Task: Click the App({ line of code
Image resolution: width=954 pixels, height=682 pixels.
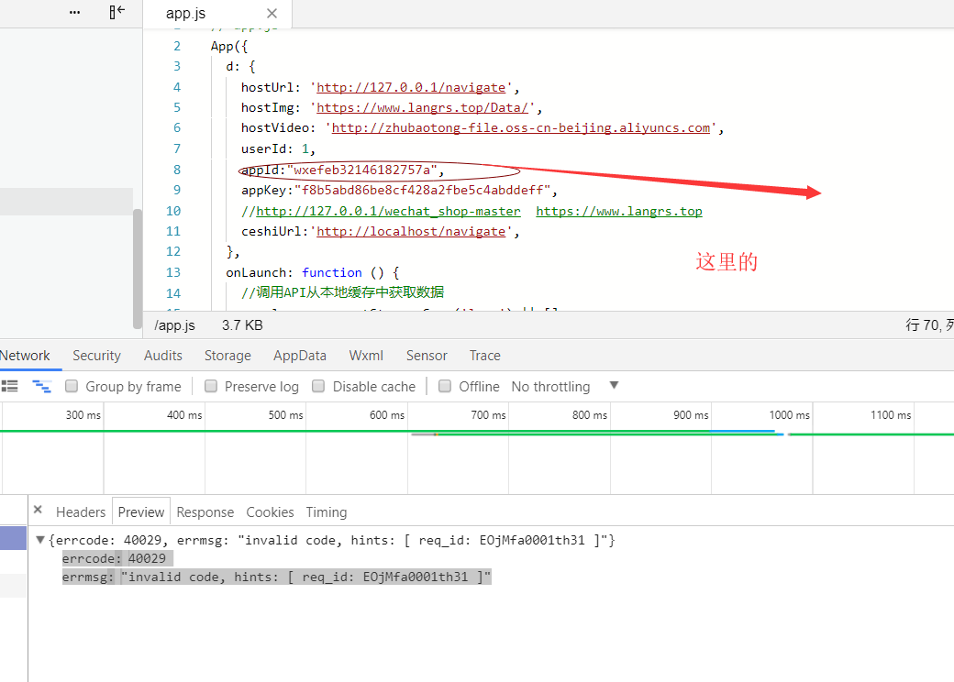Action: coord(229,46)
